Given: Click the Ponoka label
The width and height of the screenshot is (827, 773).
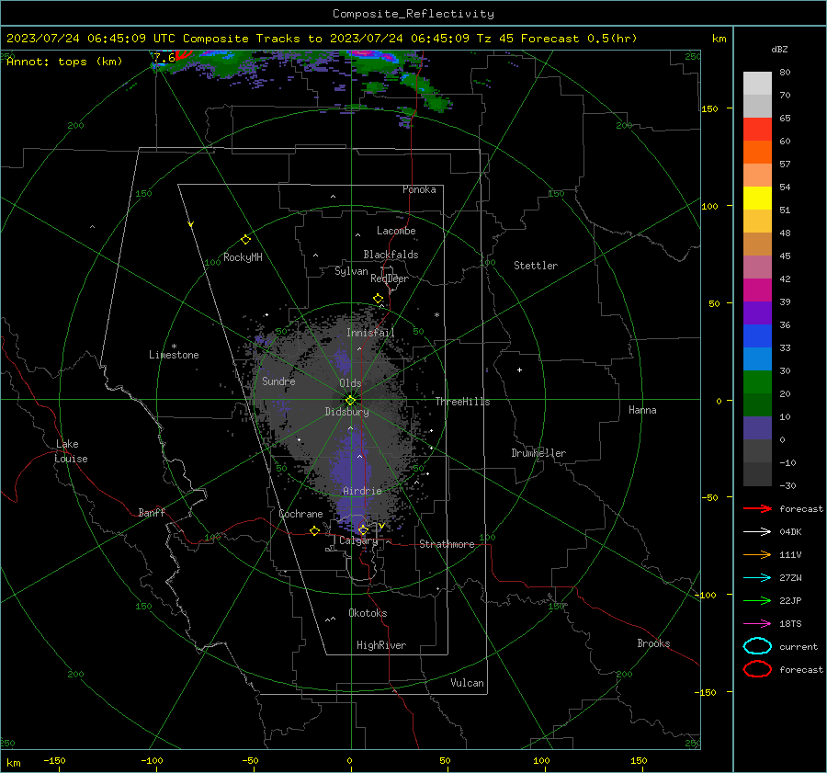Looking at the screenshot, I should tap(419, 189).
